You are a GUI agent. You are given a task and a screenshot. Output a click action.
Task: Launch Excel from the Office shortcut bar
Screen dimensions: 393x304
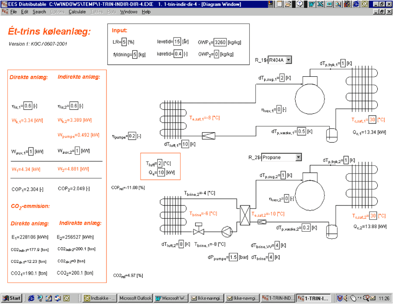click(x=321, y=4)
